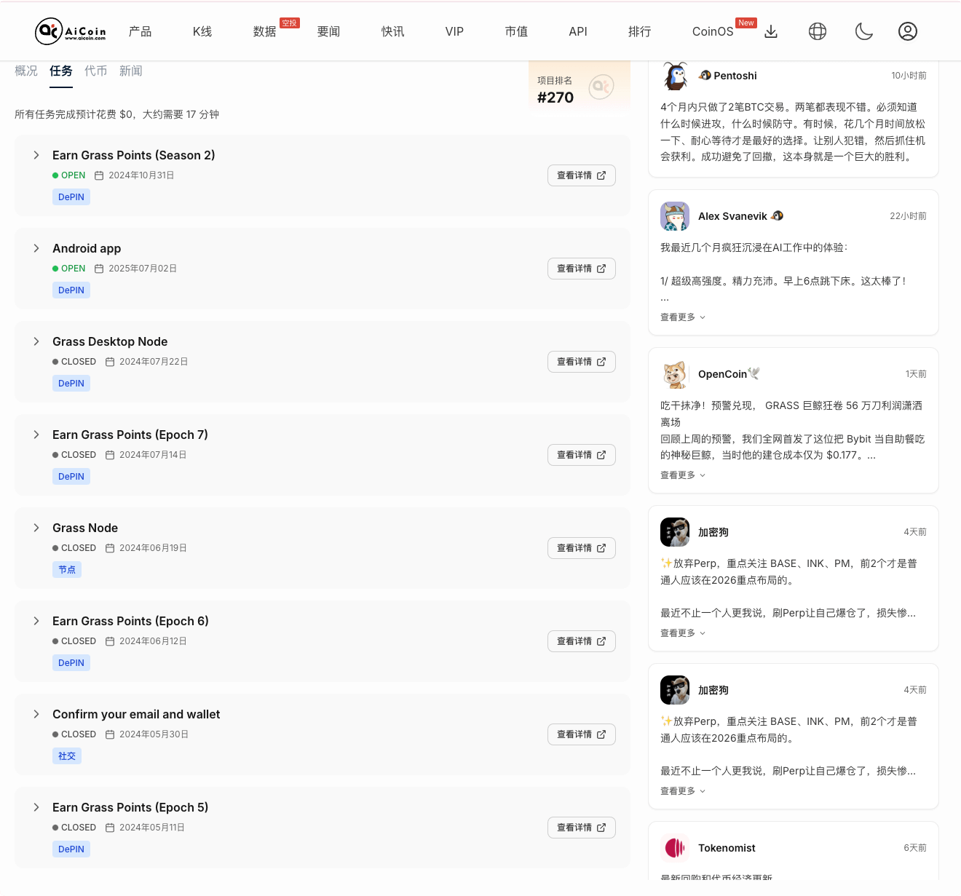The height and width of the screenshot is (896, 961).
Task: Click the external-link icon on Grass Desktop Node 查看详情
Action: pyautogui.click(x=601, y=361)
